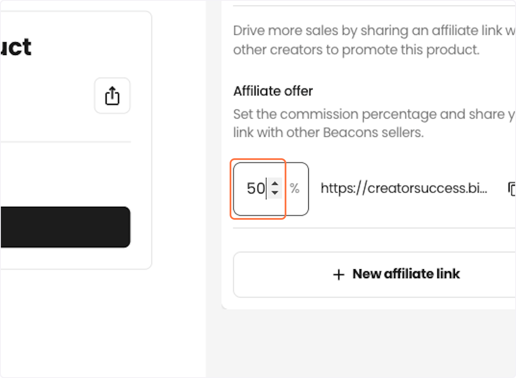Copy the affiliate link with copy icon
The width and height of the screenshot is (516, 378).
pos(512,188)
